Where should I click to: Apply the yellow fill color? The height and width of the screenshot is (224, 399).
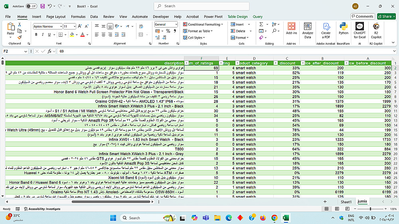coord(72,35)
